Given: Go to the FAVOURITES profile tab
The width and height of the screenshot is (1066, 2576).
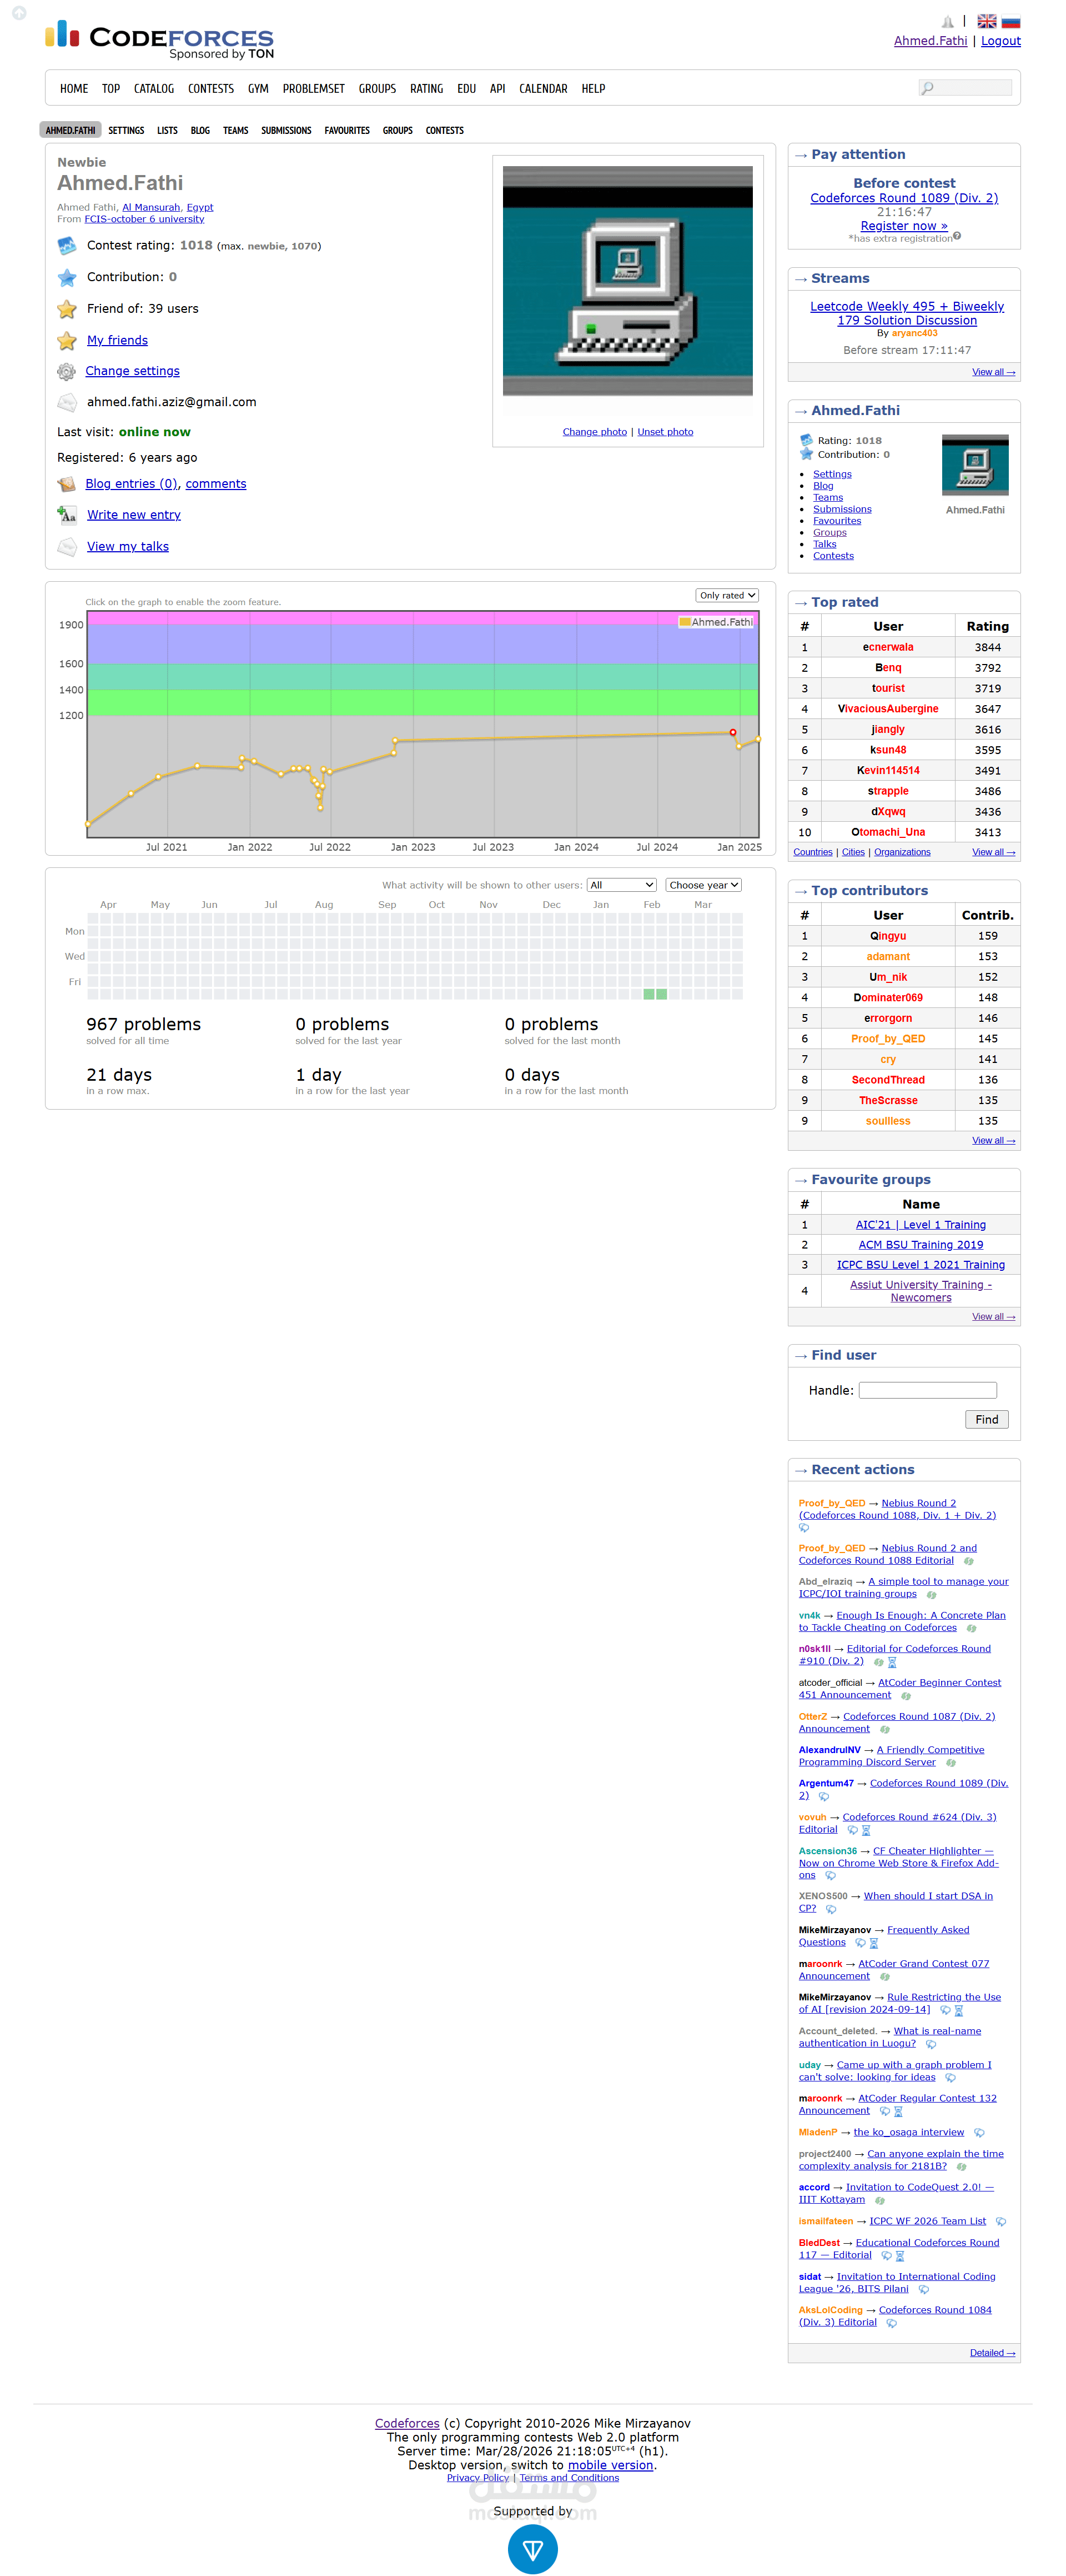Looking at the screenshot, I should click(x=346, y=131).
